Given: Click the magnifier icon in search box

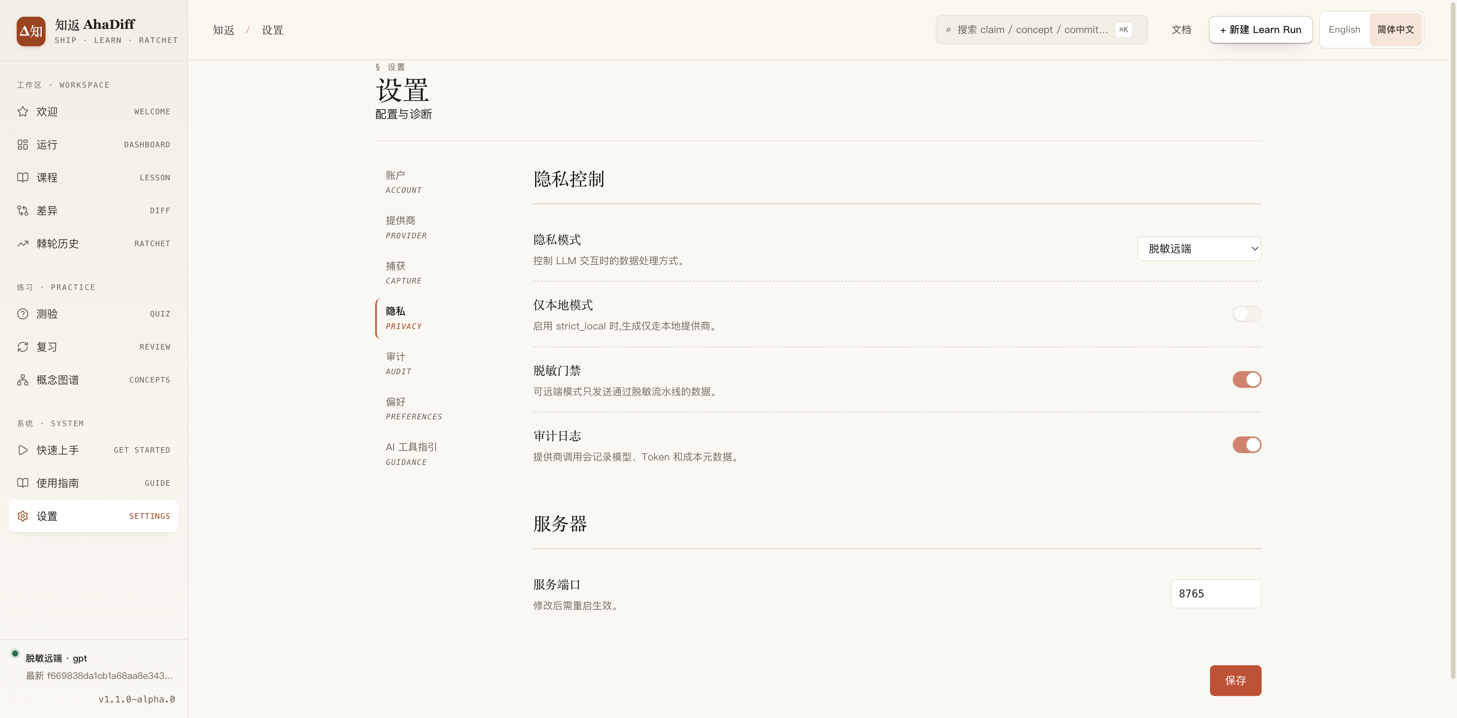Looking at the screenshot, I should click(x=949, y=30).
